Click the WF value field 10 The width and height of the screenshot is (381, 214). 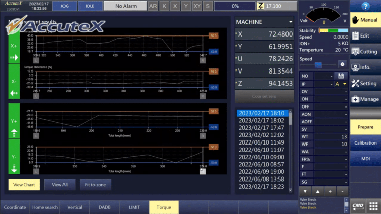[x=331, y=144]
